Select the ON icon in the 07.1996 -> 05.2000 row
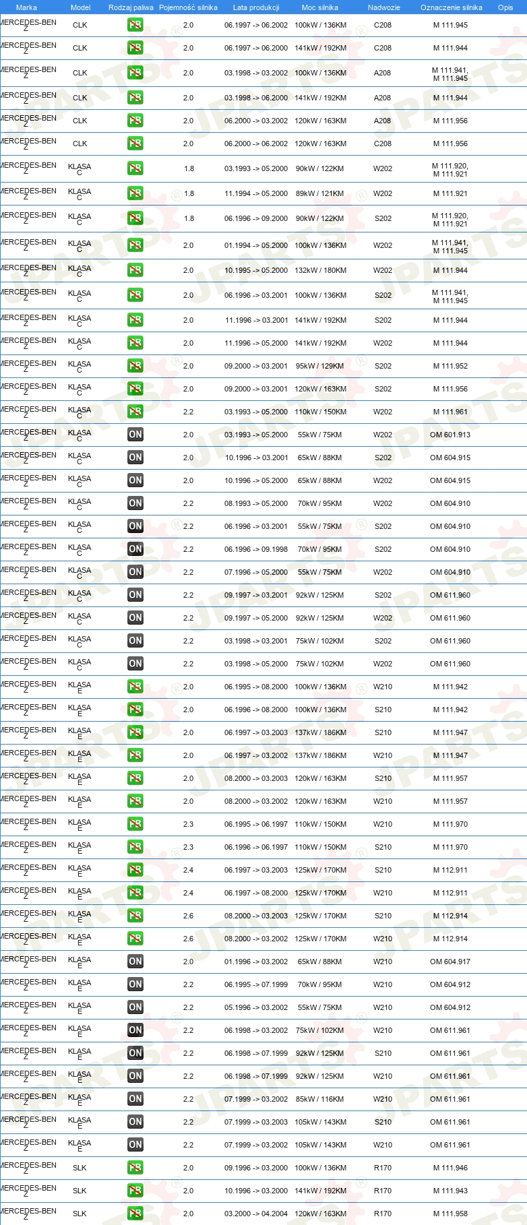Viewport: 527px width, 1225px height. tap(135, 572)
